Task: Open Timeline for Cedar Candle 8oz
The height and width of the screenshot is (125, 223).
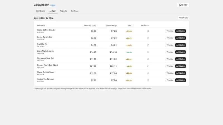Action: tap(170, 38)
